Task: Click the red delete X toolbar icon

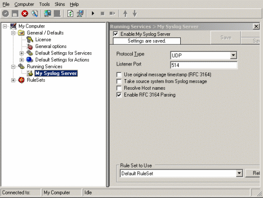Action: pos(25,14)
